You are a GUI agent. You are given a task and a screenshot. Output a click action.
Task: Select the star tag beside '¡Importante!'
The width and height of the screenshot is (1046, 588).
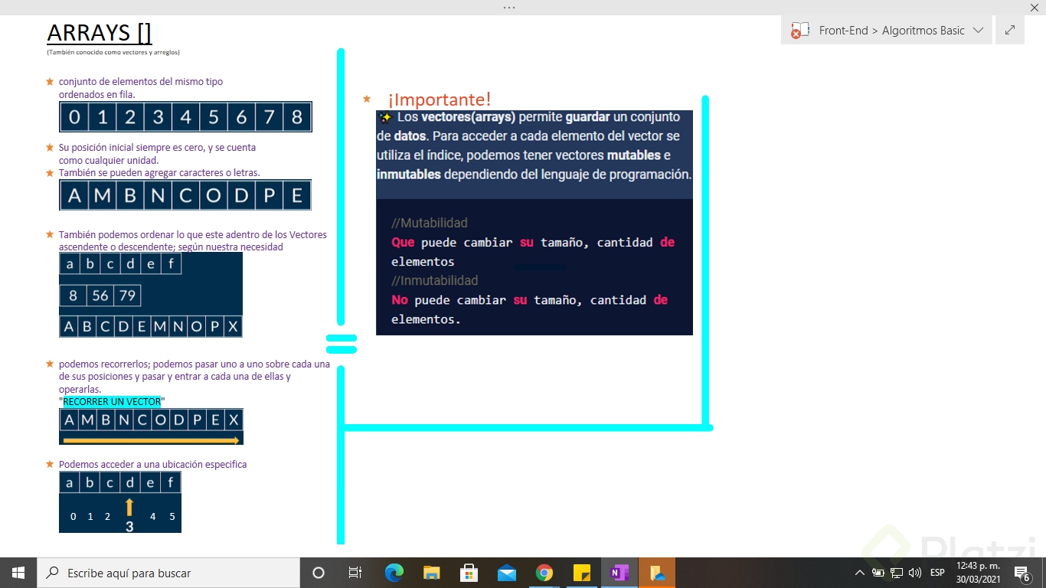pyautogui.click(x=367, y=99)
